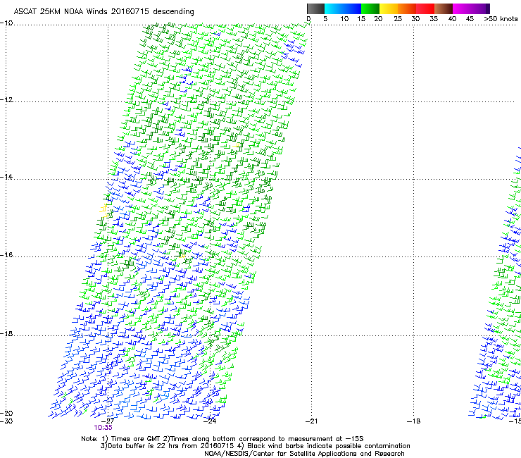Click the dark purple 45-50 knots swatch

[x=480, y=8]
